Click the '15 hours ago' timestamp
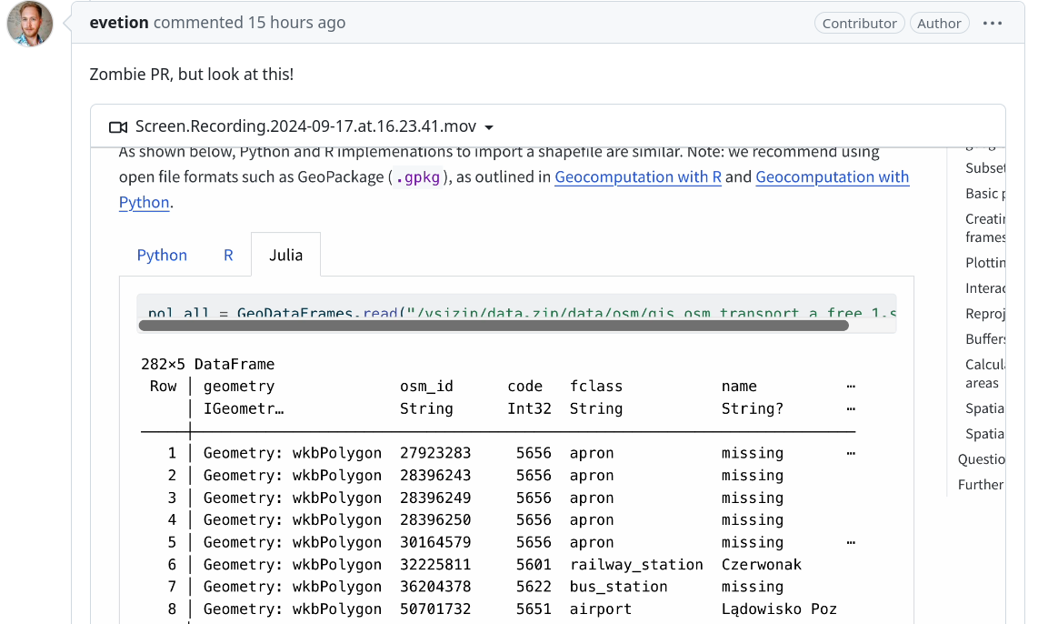Image resolution: width=1058 pixels, height=624 pixels. tap(296, 23)
